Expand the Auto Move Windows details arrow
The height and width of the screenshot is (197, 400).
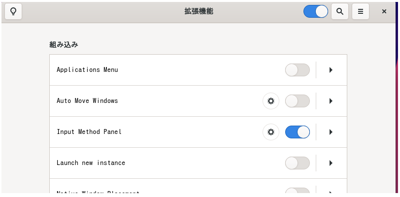(x=331, y=101)
